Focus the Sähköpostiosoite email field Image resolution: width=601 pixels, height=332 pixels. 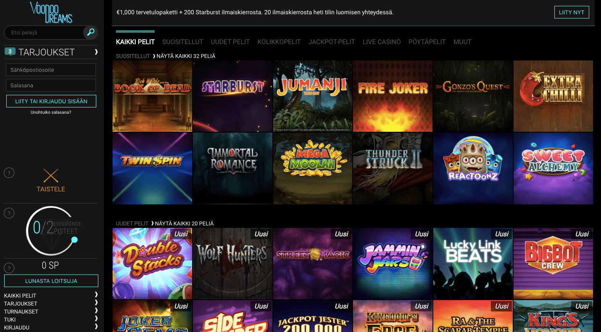[x=51, y=70]
